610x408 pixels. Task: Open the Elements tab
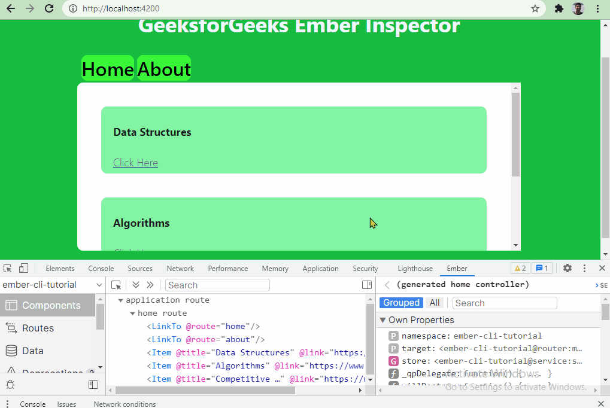point(60,269)
